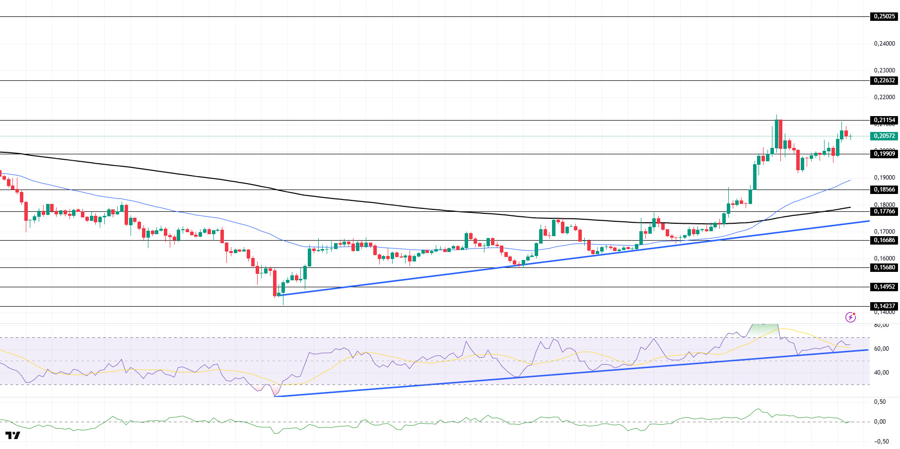Image resolution: width=900 pixels, height=449 pixels.
Task: Select the 0,25025 price level label
Action: (884, 16)
